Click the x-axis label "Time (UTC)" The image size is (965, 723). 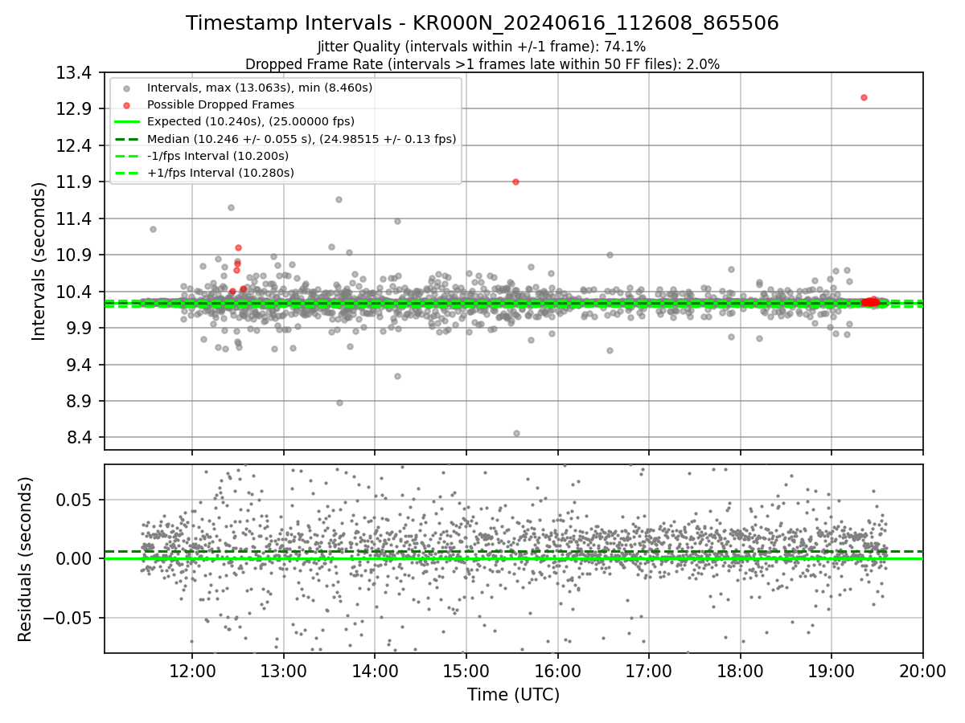pos(513,695)
